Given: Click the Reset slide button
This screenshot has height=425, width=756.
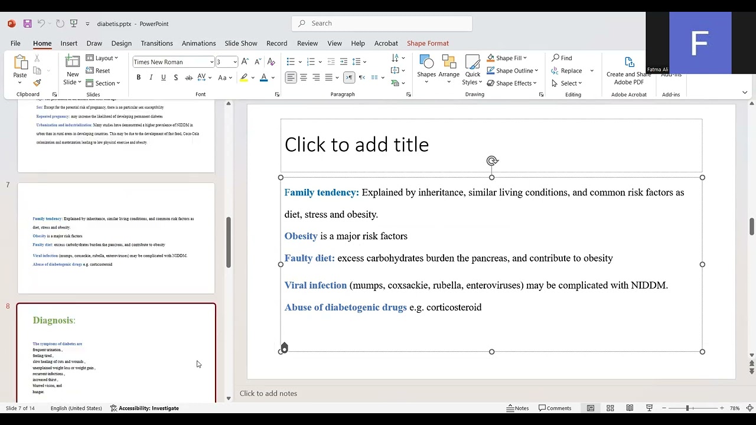Looking at the screenshot, I should 98,71.
